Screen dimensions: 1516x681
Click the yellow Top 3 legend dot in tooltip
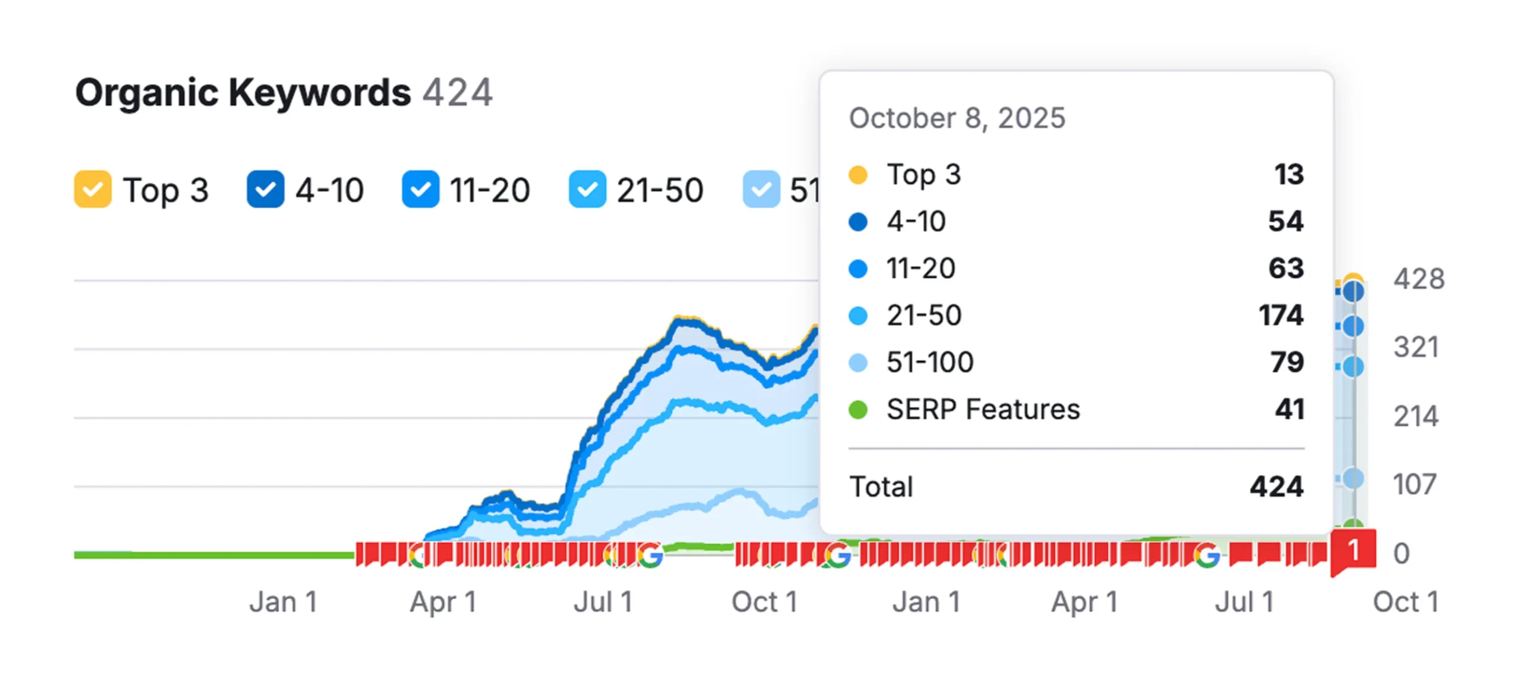857,175
